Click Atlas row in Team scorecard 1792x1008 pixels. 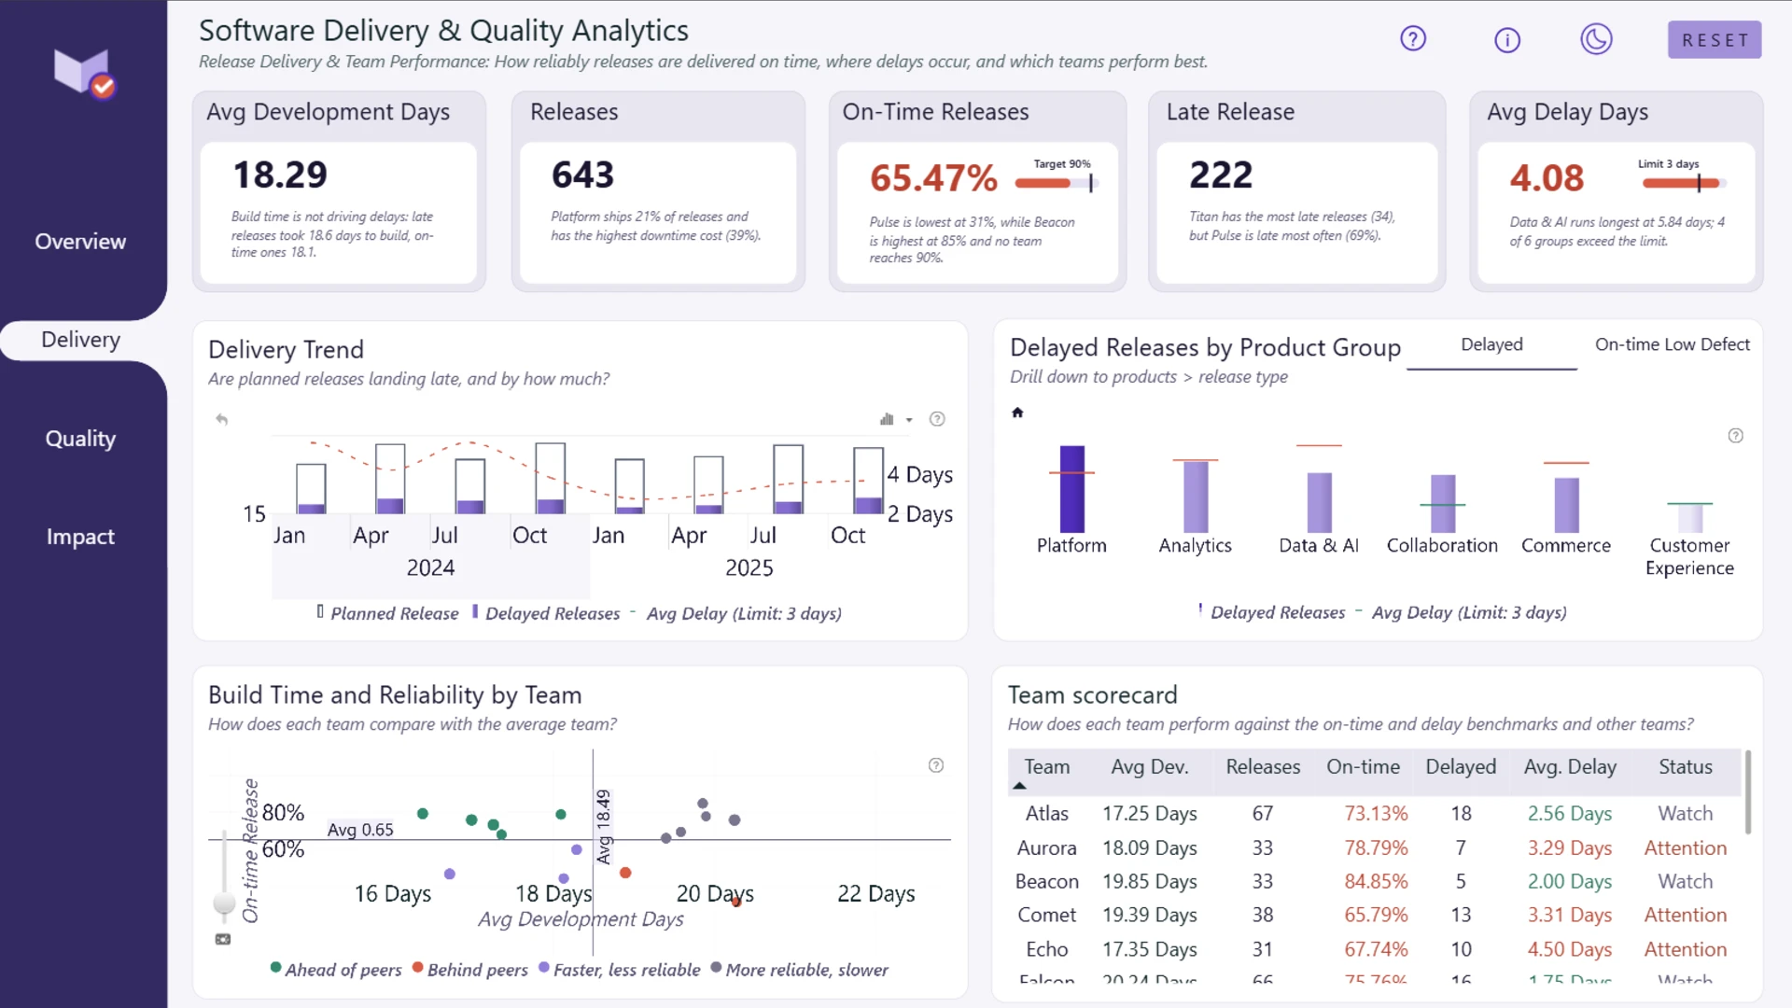click(1375, 814)
